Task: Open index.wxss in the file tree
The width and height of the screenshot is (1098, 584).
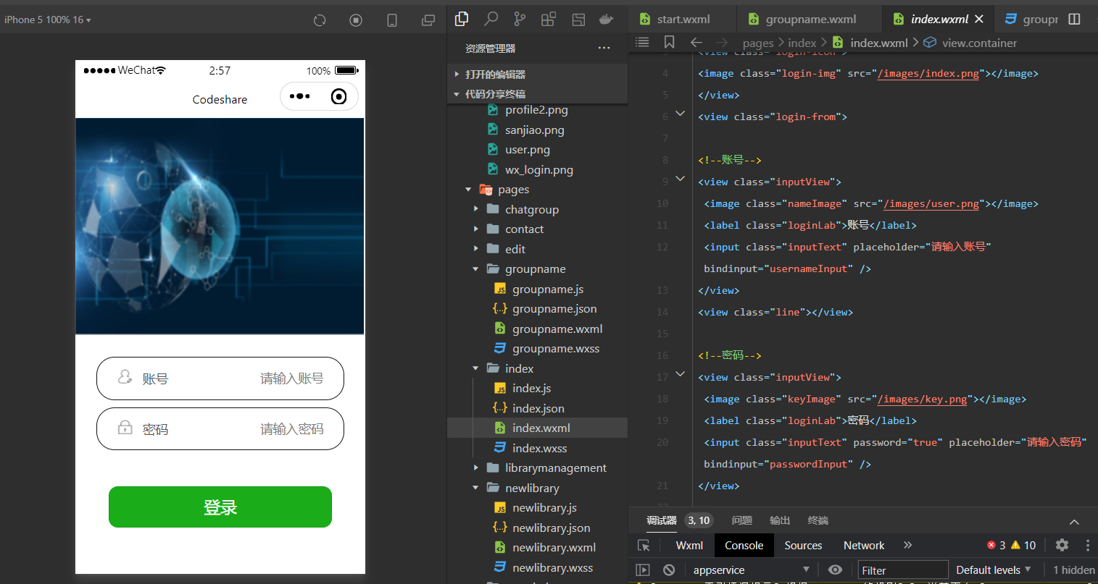Action: 539,448
